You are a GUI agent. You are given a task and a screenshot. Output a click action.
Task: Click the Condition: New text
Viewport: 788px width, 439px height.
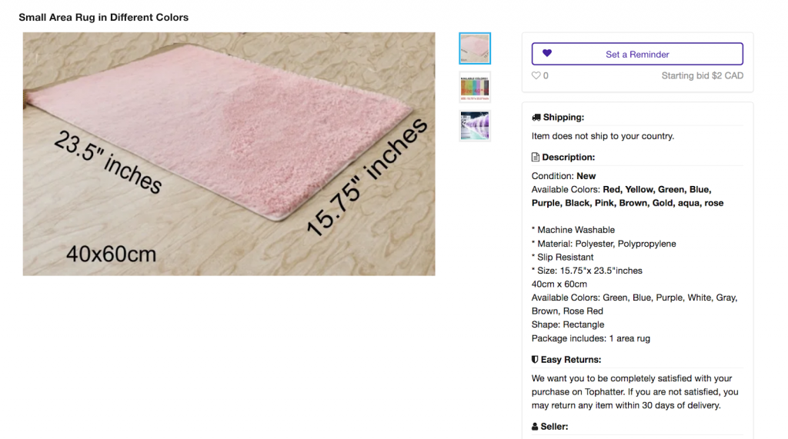563,176
